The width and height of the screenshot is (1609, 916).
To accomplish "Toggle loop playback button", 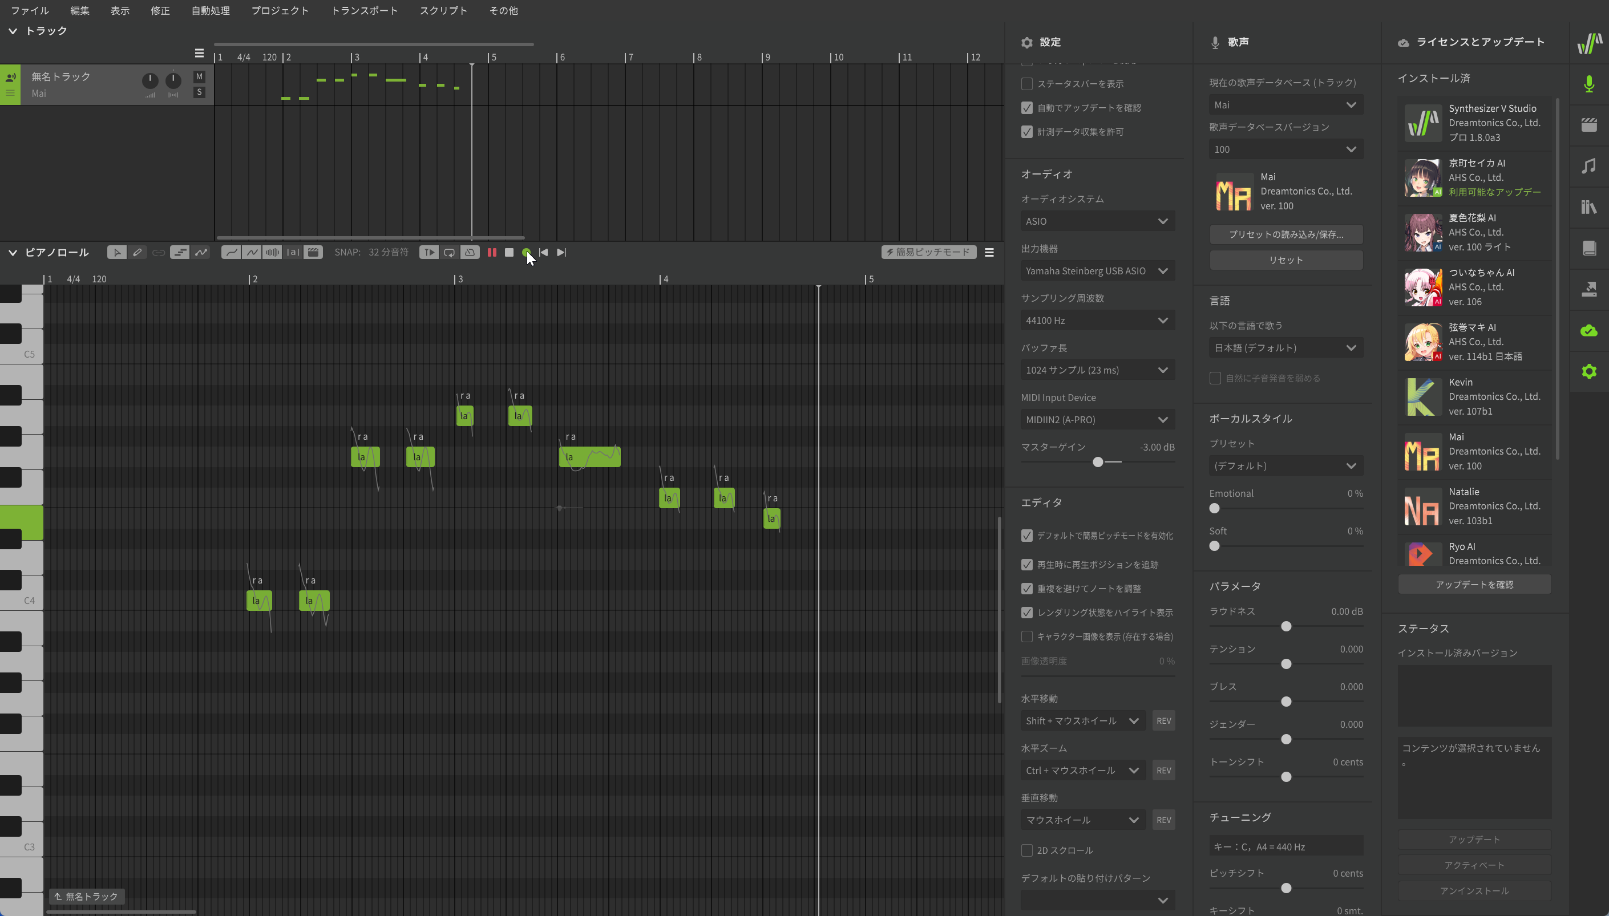I will click(x=449, y=252).
